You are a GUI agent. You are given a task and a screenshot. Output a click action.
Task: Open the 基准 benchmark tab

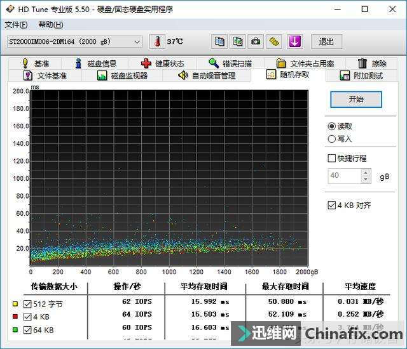pos(36,63)
